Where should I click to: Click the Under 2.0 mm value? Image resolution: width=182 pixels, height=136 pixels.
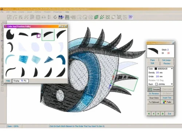[x=157, y=77]
